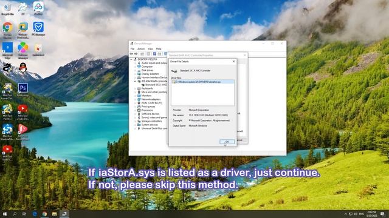Open Recycle Bin desktop icon
Screen dimensions: 389x218
coord(7,9)
